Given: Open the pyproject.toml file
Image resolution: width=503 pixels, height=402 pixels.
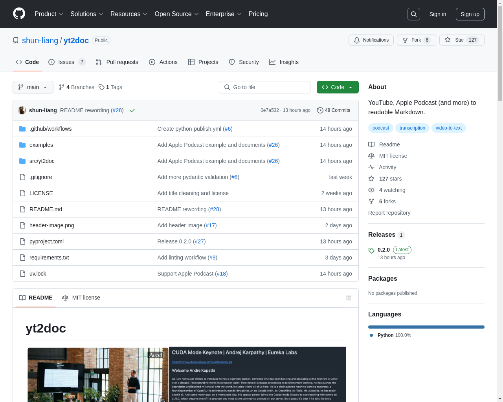Looking at the screenshot, I should (46, 241).
